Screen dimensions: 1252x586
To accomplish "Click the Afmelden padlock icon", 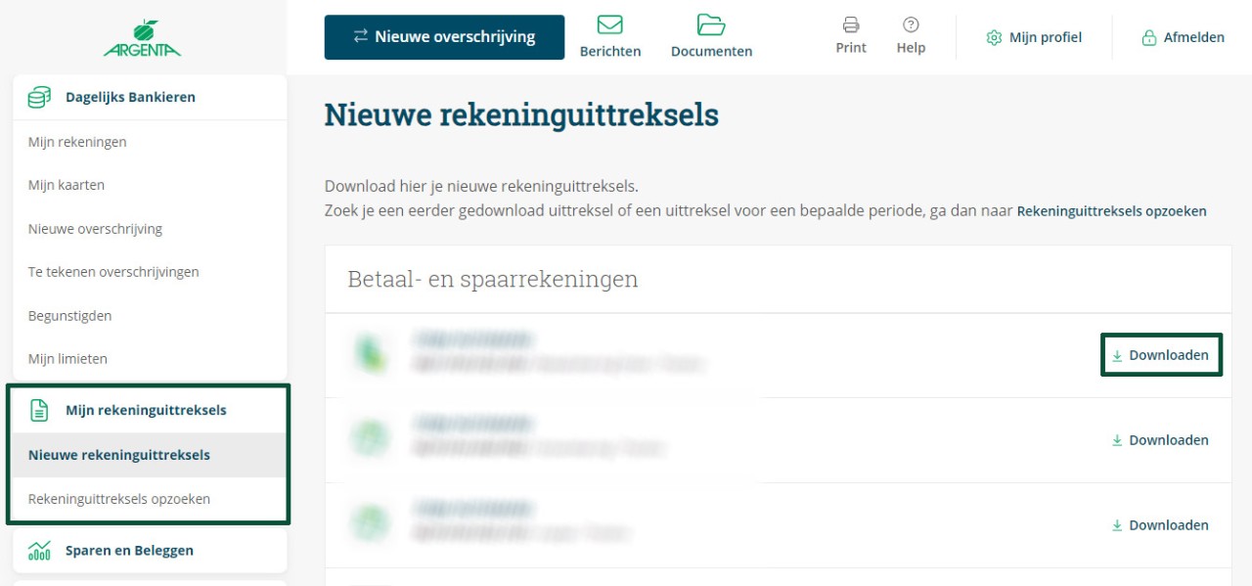I will click(1149, 38).
